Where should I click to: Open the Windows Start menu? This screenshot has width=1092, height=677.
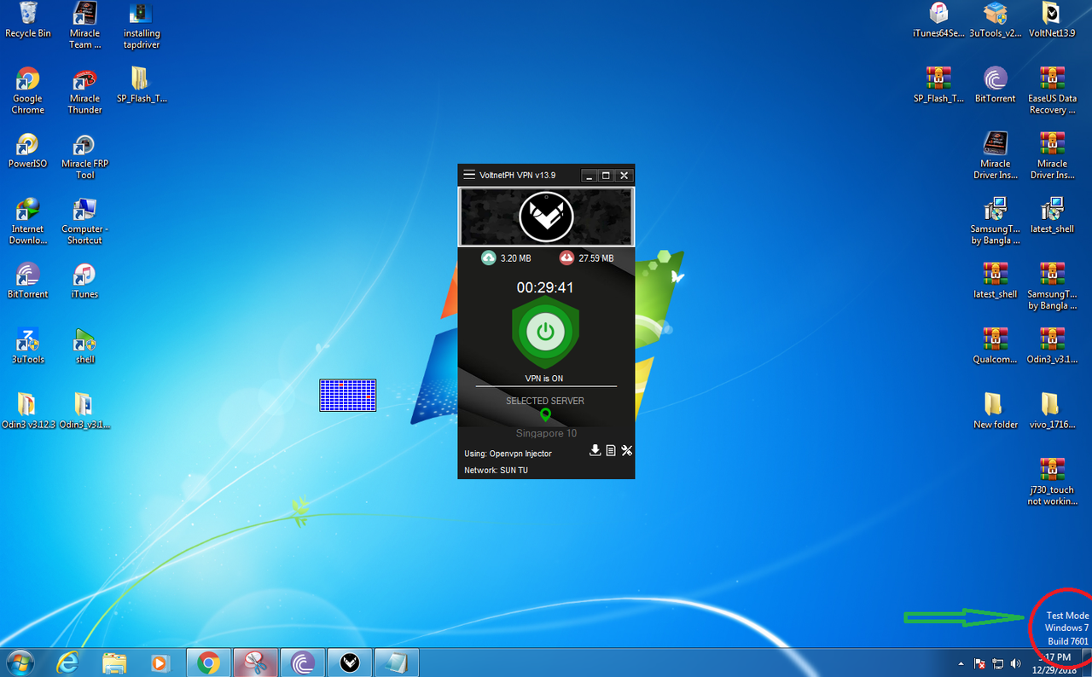click(20, 663)
